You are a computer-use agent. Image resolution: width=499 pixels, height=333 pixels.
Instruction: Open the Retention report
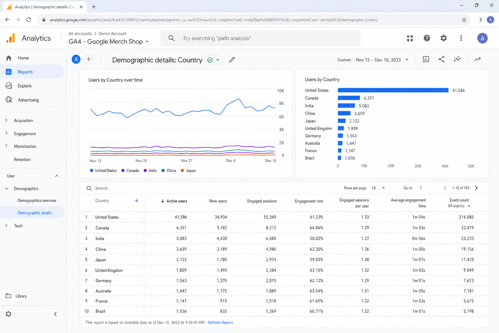[x=22, y=160]
